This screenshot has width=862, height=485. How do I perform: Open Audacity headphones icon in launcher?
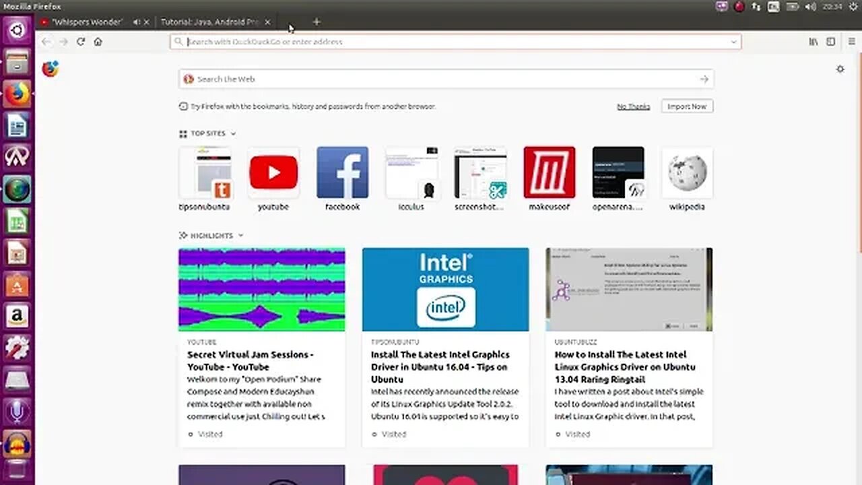click(17, 443)
